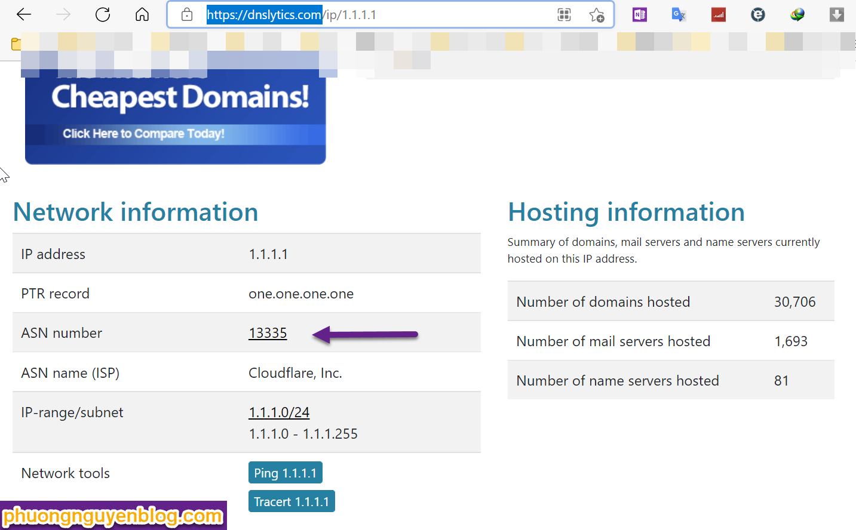
Task: Open the Google Translate extension
Action: (679, 15)
